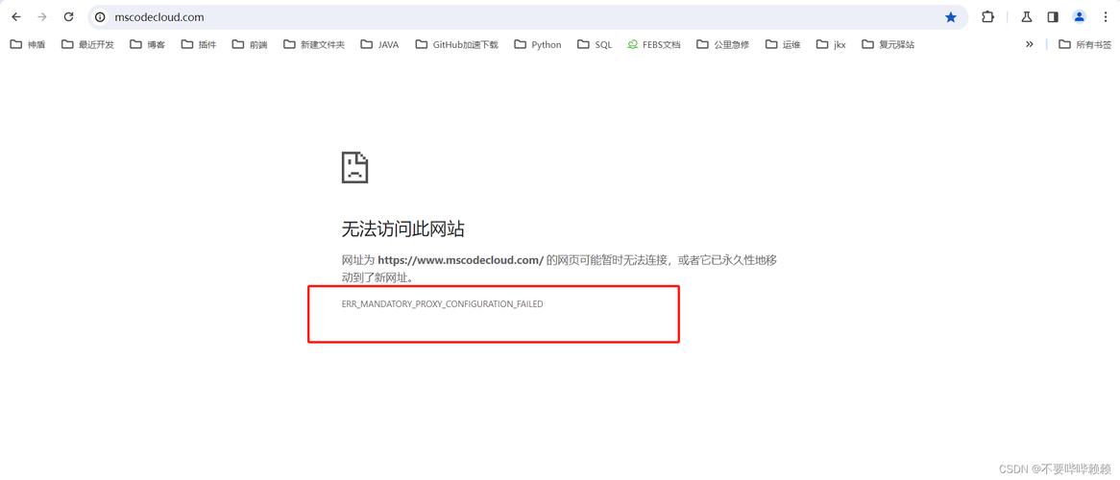Open the user profile avatar
The width and height of the screenshot is (1120, 480).
click(1080, 17)
